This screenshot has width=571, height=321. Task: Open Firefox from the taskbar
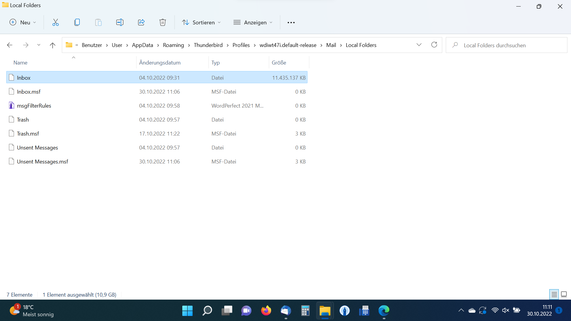tap(266, 311)
